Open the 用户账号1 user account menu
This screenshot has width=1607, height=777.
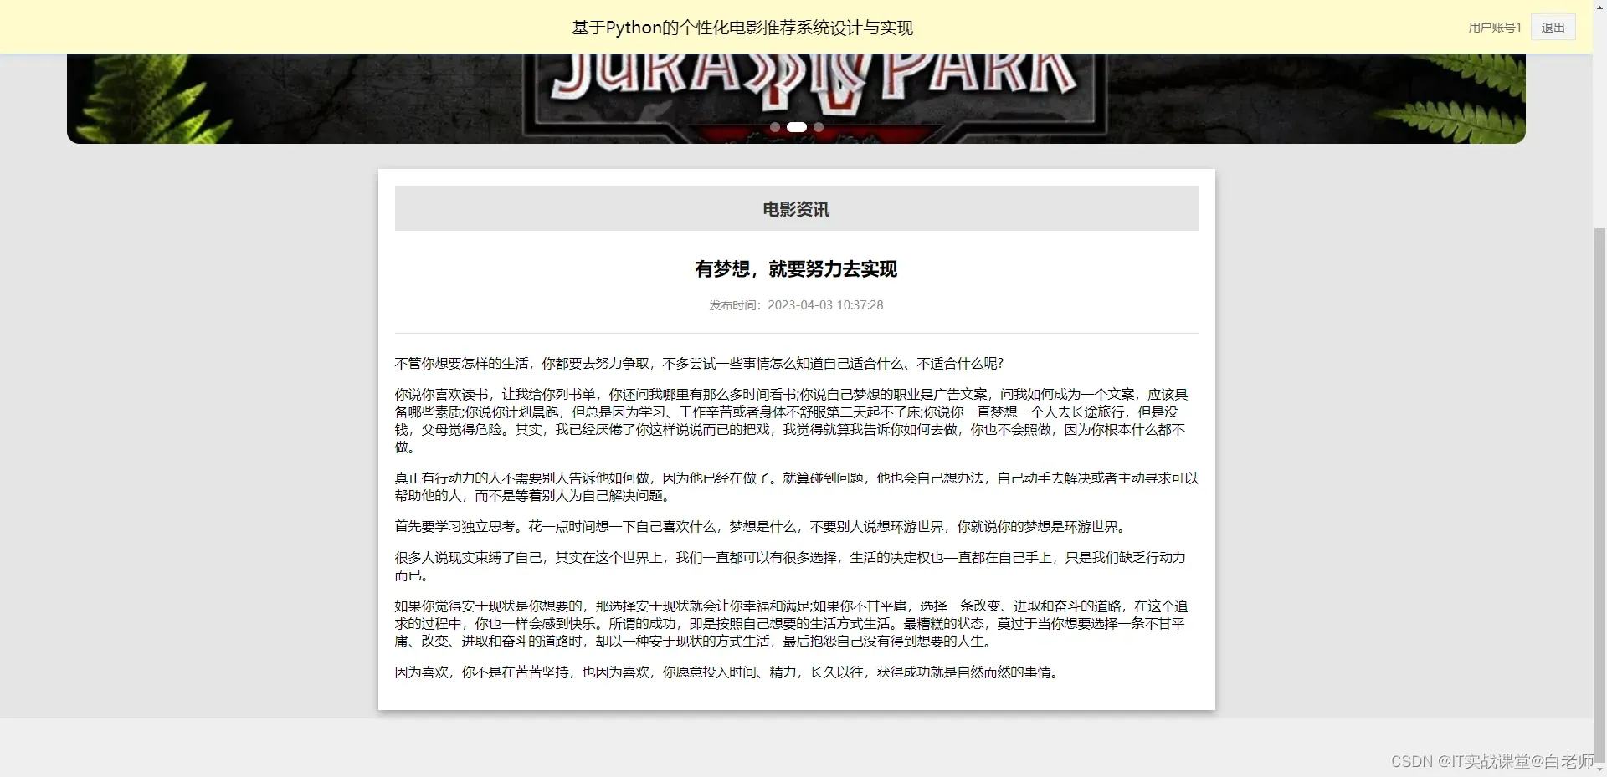(x=1494, y=27)
